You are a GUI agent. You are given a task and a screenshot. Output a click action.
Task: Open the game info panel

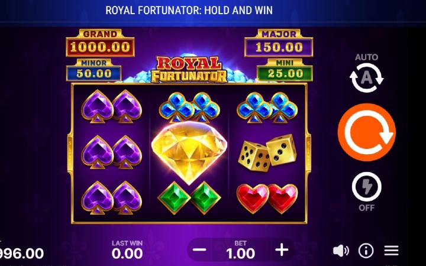(366, 251)
